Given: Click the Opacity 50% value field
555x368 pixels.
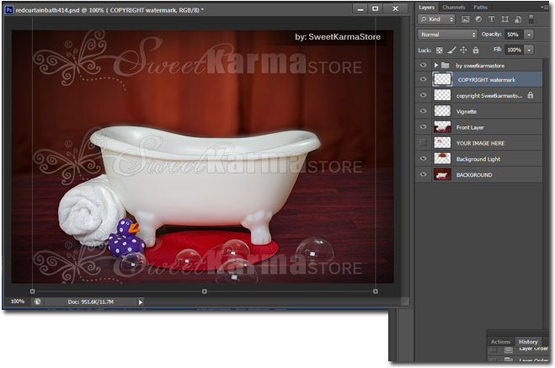Looking at the screenshot, I should pyautogui.click(x=514, y=35).
